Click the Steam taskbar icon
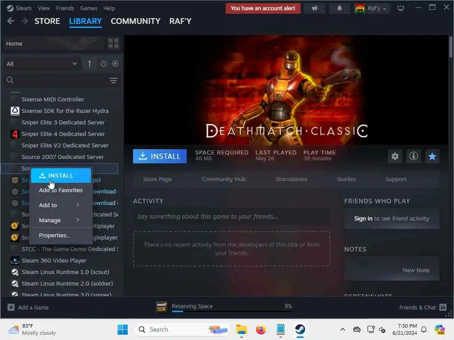 click(300, 329)
